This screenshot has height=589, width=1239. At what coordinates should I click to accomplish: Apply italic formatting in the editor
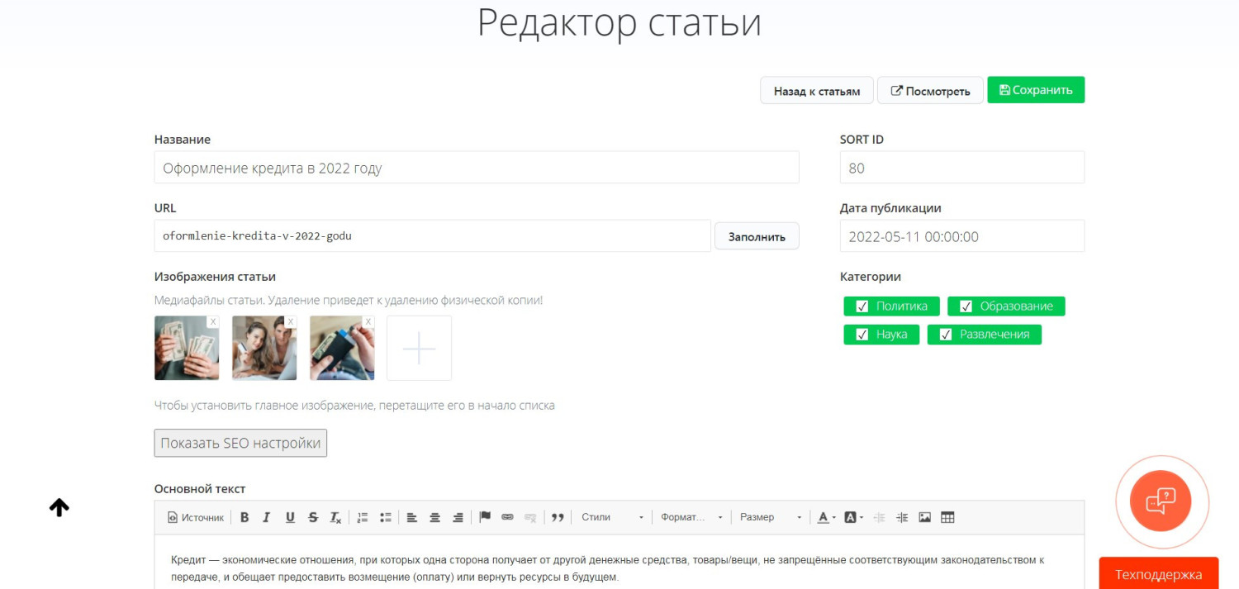click(267, 517)
